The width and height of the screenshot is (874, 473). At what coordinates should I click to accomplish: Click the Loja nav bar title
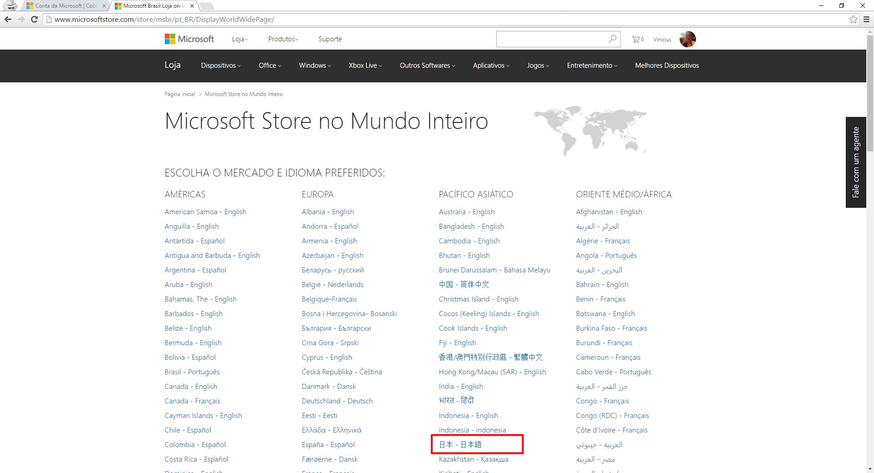(173, 65)
